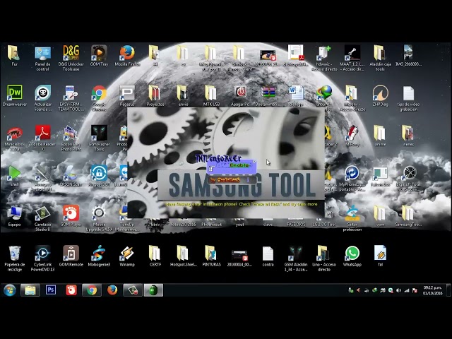
Task: Click the info 'i' icon beside 'by ChaTuRanS'
Action: pos(248,180)
